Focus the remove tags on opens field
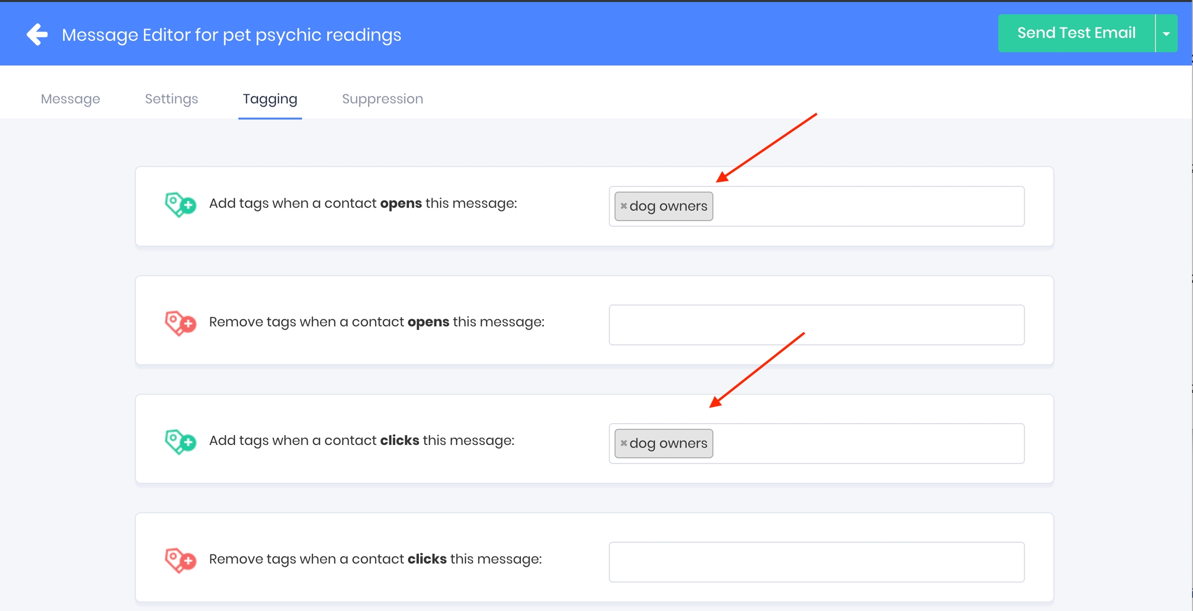Viewport: 1193px width, 611px height. pos(816,325)
